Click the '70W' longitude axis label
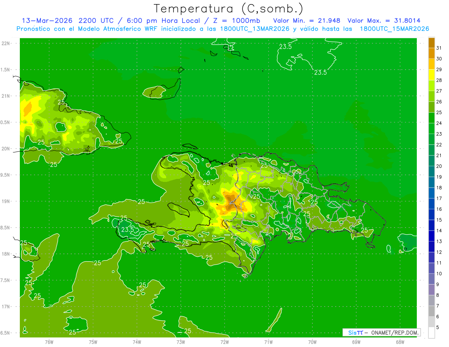 [x=312, y=342]
